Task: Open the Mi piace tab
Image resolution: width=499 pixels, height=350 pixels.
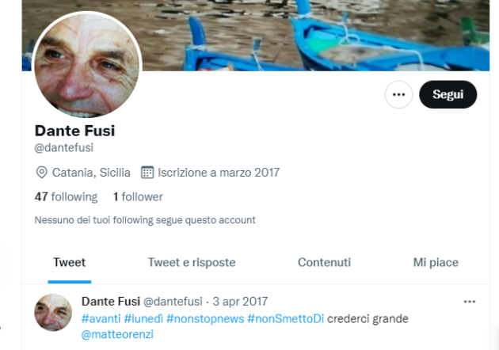Action: click(x=436, y=263)
